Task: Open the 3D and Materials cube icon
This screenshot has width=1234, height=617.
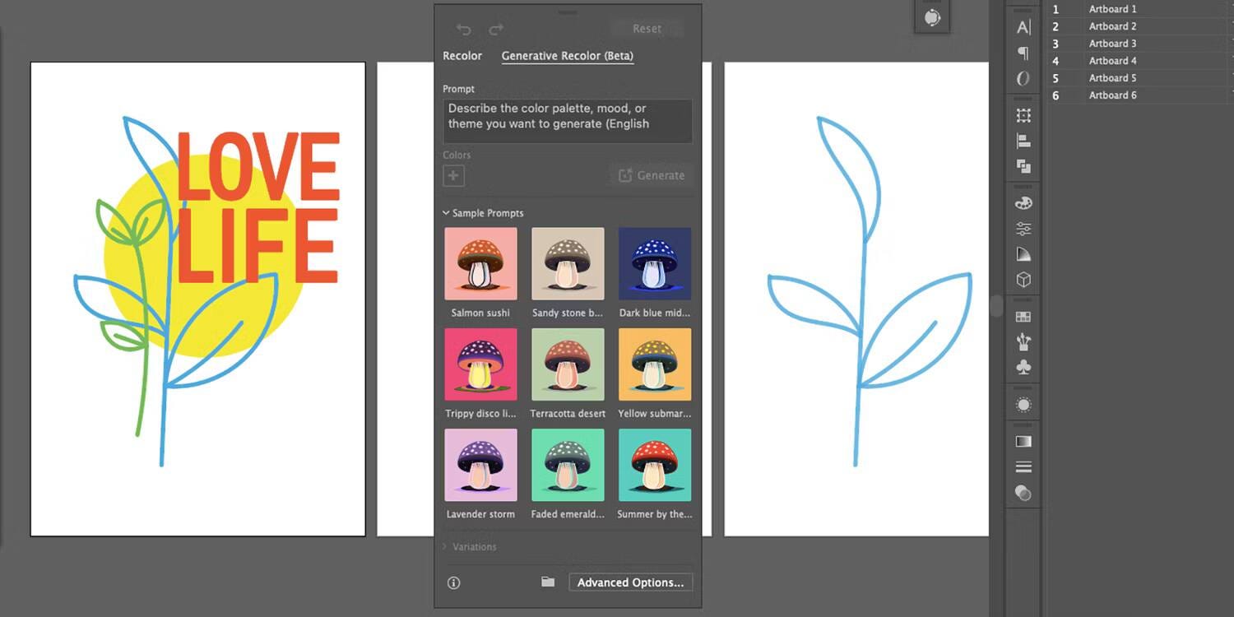Action: coord(1023,280)
